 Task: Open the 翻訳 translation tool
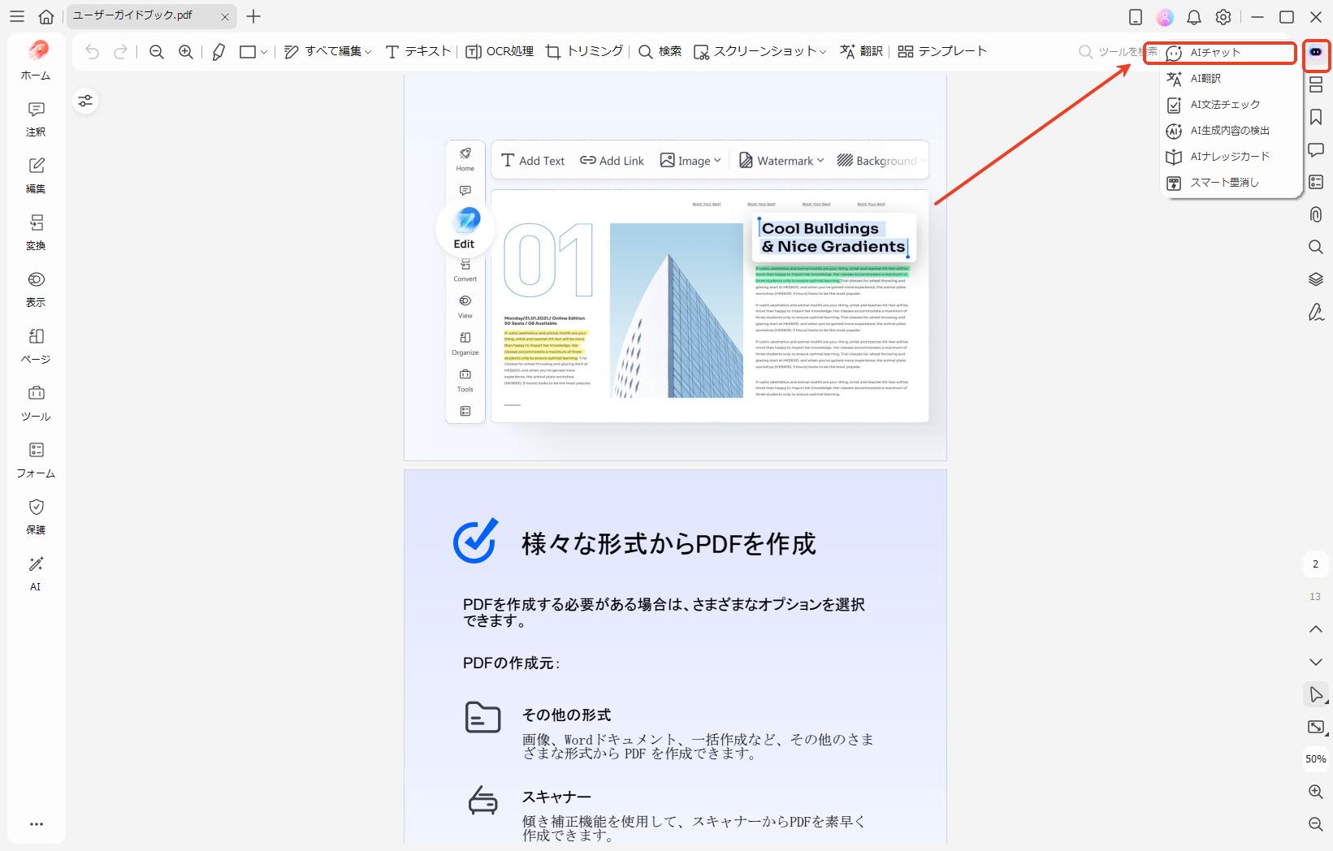pyautogui.click(x=859, y=50)
